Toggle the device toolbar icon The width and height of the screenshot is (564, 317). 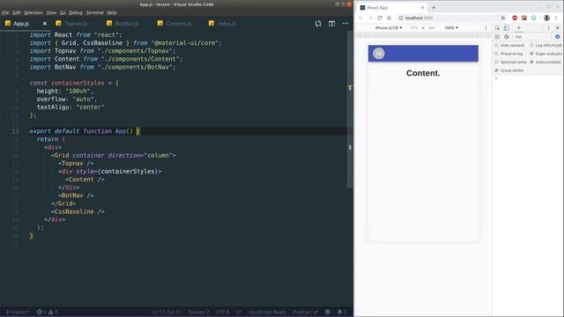tap(506, 27)
